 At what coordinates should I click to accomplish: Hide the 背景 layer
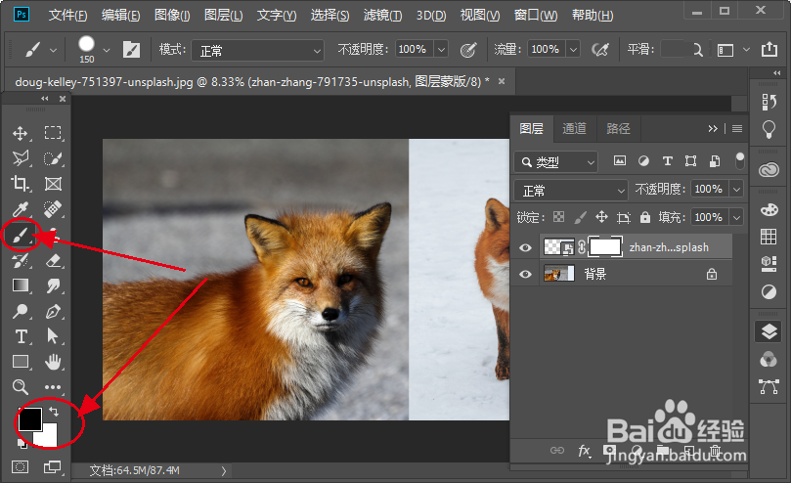point(526,274)
